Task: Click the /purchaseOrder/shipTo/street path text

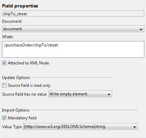Action: (x=31, y=45)
